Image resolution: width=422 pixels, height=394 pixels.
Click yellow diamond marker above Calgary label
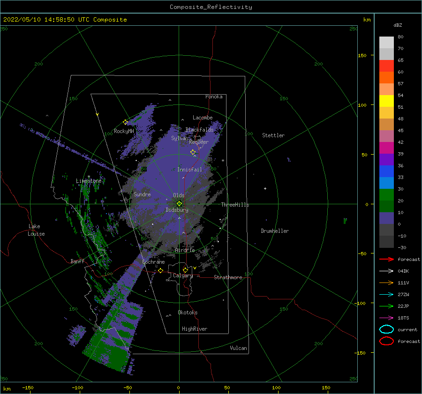[x=185, y=270]
